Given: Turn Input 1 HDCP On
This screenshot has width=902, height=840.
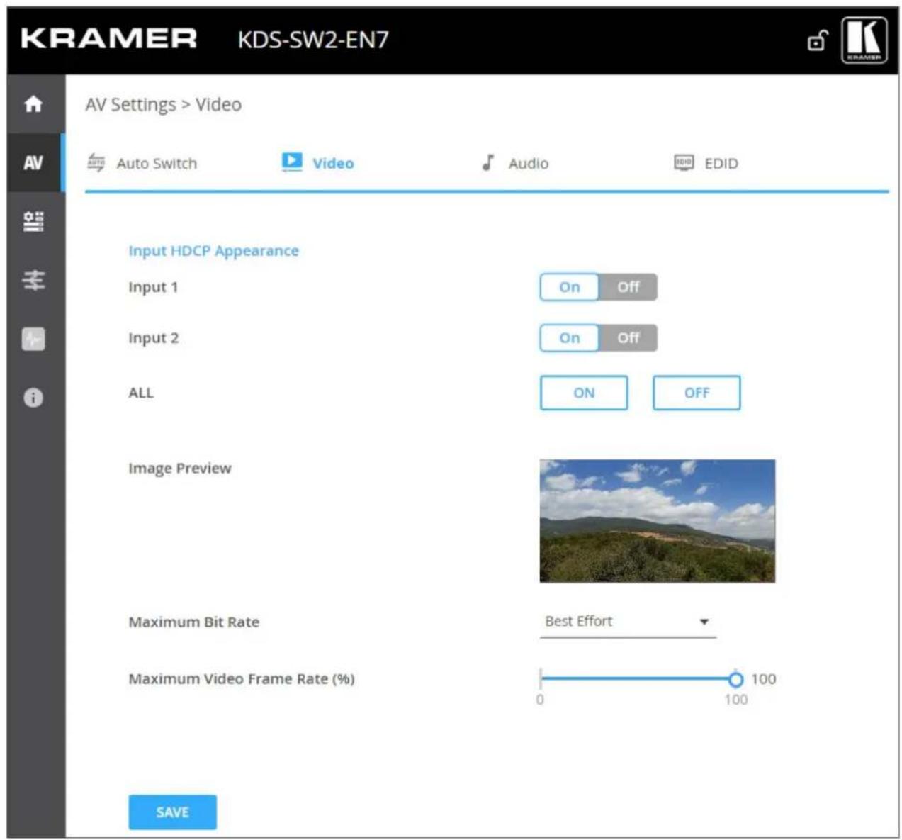Looking at the screenshot, I should tap(570, 287).
